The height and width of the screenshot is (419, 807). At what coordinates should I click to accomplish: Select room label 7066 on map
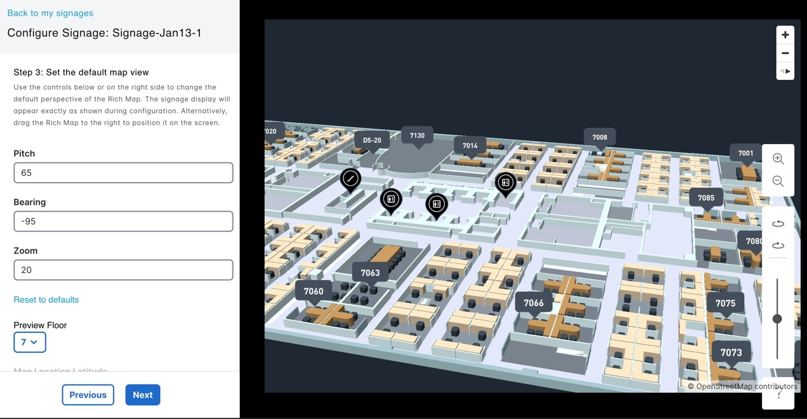533,303
